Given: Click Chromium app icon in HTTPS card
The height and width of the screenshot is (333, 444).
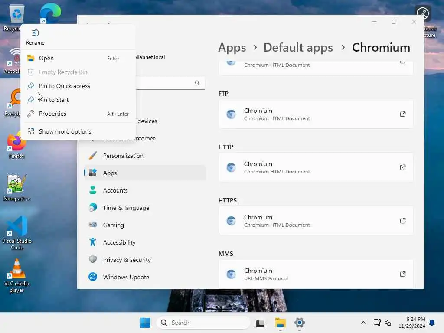Looking at the screenshot, I should point(231,221).
